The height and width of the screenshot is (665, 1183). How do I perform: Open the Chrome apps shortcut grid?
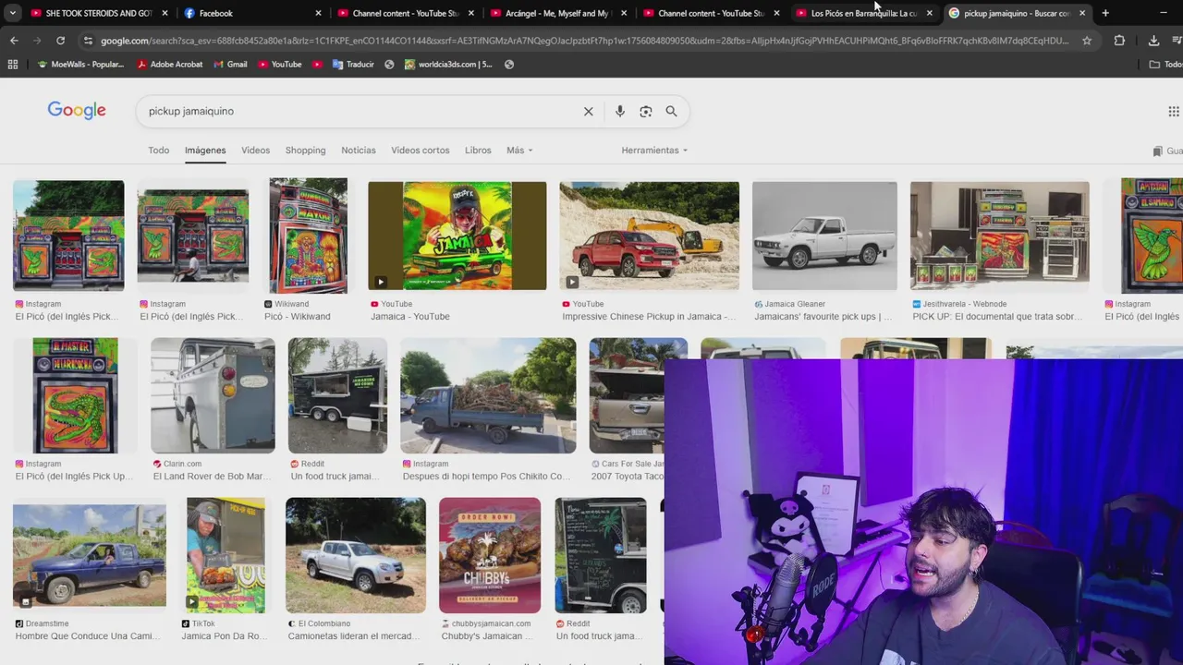click(13, 65)
